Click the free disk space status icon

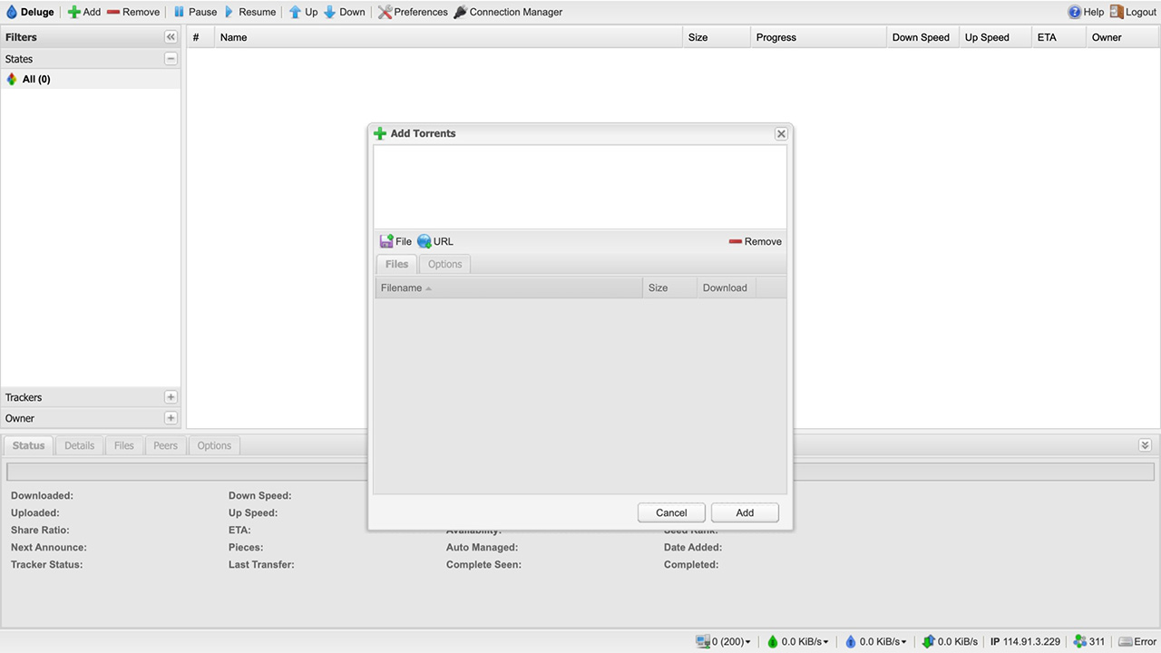[x=1126, y=641]
